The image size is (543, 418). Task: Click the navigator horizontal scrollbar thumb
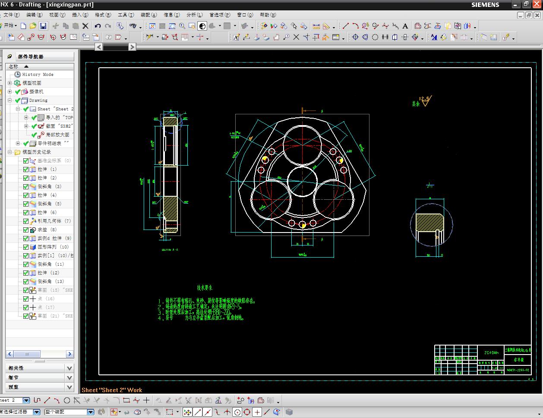(x=27, y=354)
